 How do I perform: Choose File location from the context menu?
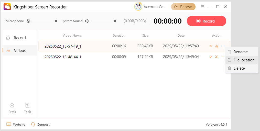pyautogui.click(x=242, y=60)
